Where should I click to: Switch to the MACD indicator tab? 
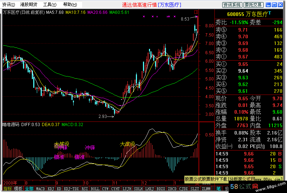click(40, 189)
